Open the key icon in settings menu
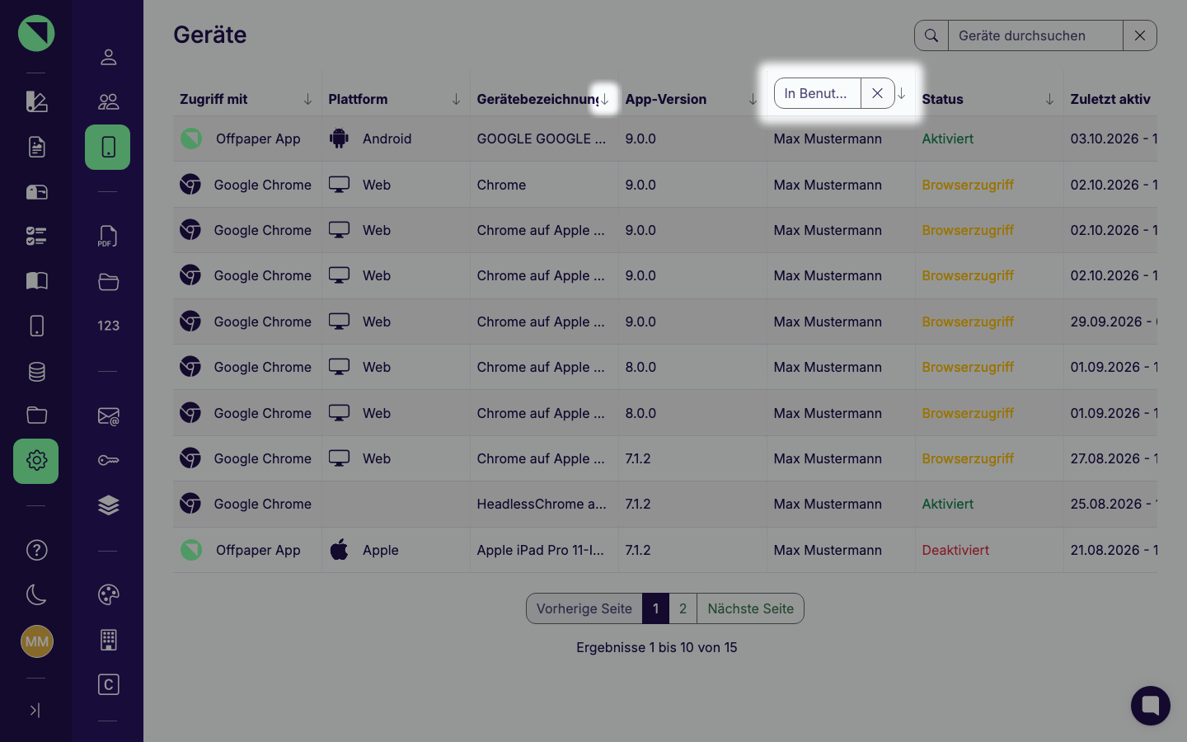 click(108, 460)
